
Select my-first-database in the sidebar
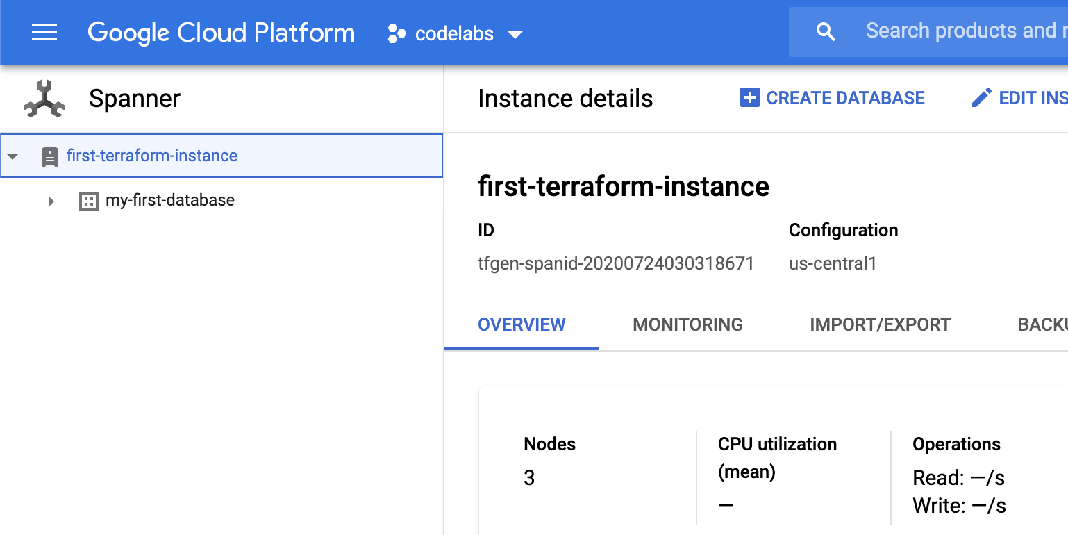tap(170, 201)
